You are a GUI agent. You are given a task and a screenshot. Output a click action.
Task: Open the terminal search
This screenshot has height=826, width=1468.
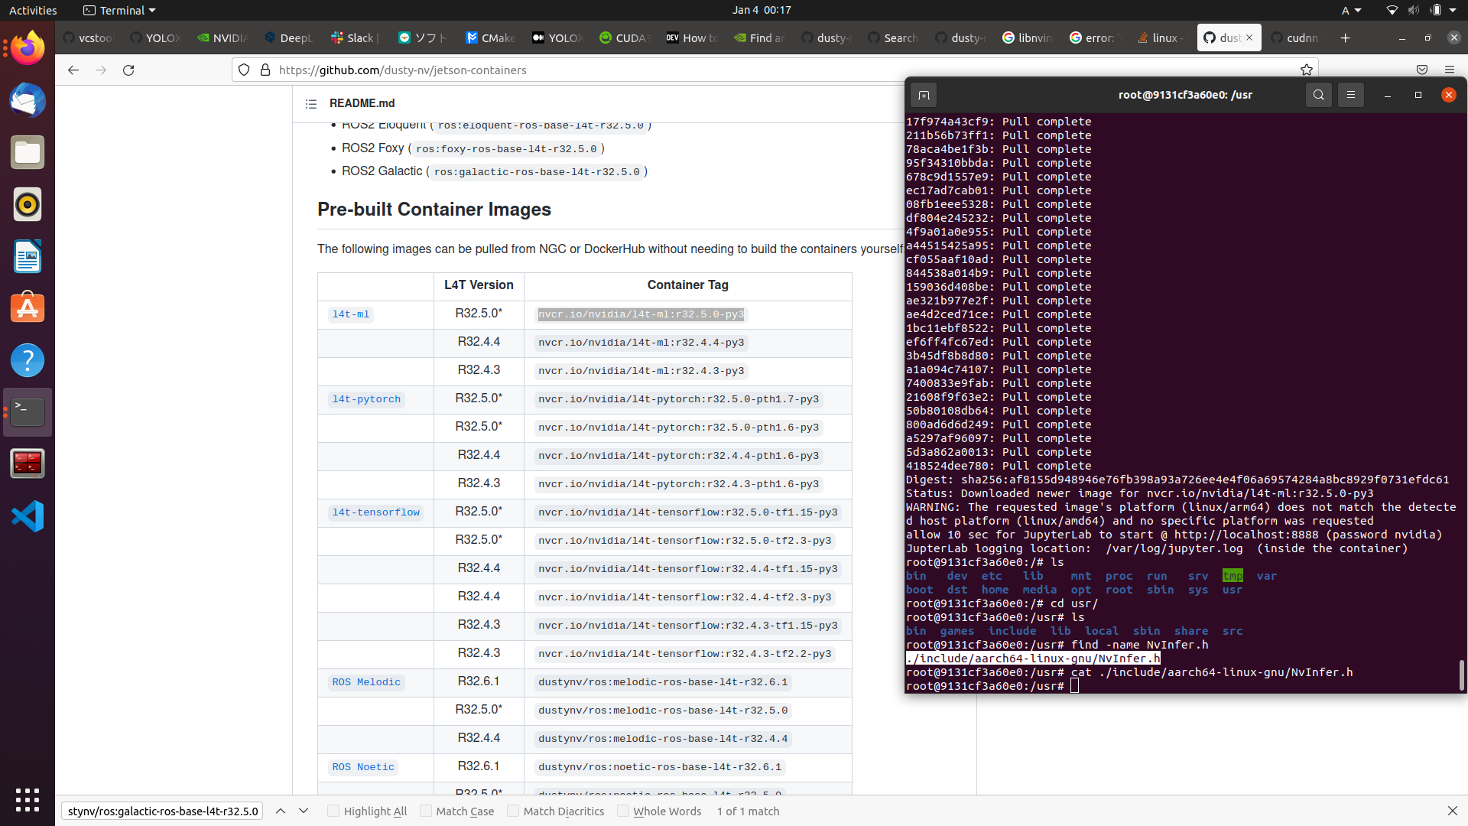(1318, 95)
